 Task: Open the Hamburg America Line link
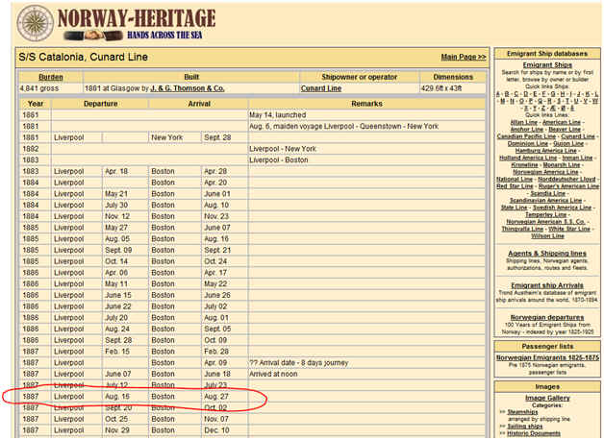click(x=546, y=151)
